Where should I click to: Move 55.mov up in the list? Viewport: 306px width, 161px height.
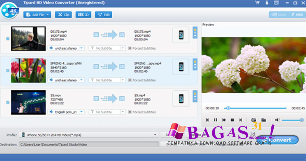[195, 97]
